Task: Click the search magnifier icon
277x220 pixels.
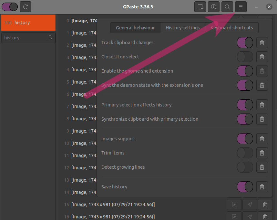Action: click(227, 7)
